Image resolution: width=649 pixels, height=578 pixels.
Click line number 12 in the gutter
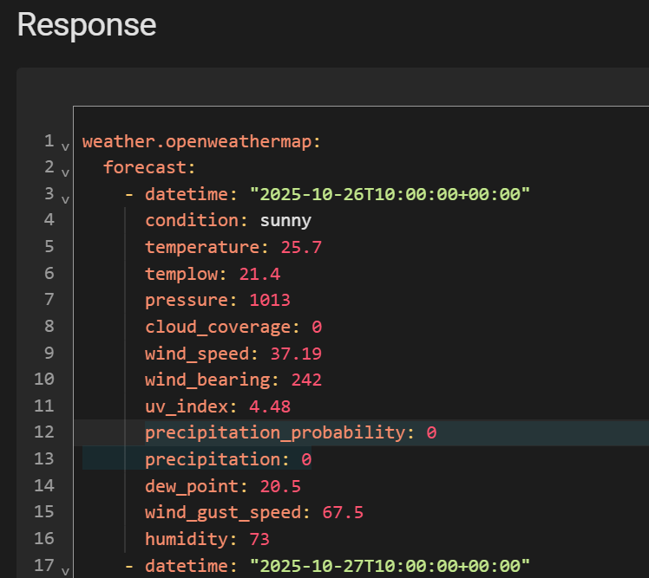[43, 432]
